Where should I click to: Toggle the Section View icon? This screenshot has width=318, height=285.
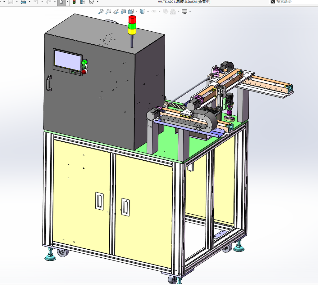click(123, 12)
